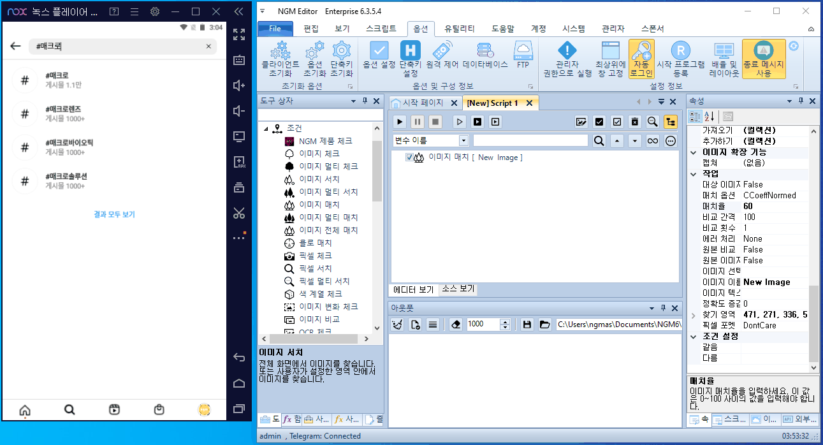Click the outlined play step icon
The image size is (823, 445).
(459, 121)
